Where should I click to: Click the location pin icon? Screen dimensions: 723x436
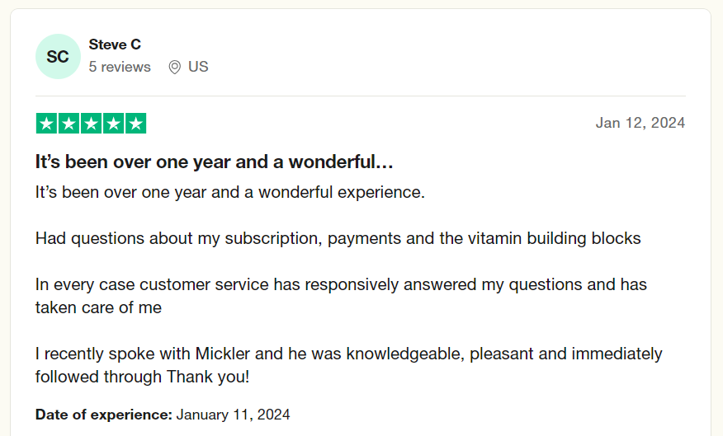(174, 68)
